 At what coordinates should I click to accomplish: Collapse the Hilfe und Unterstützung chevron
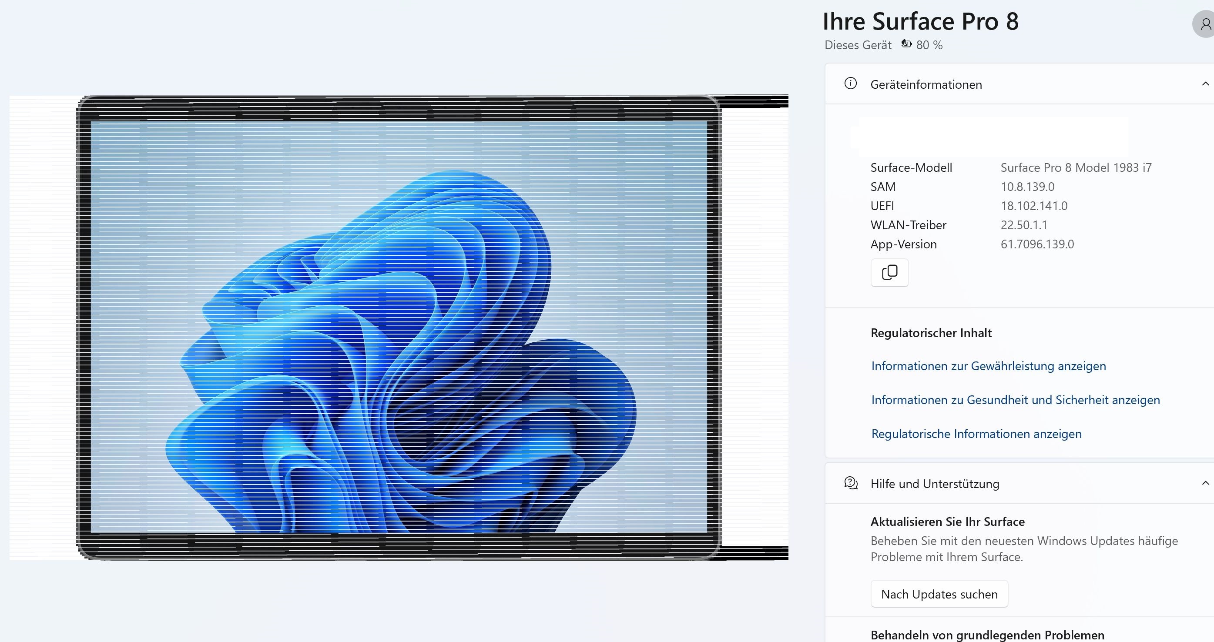1205,483
